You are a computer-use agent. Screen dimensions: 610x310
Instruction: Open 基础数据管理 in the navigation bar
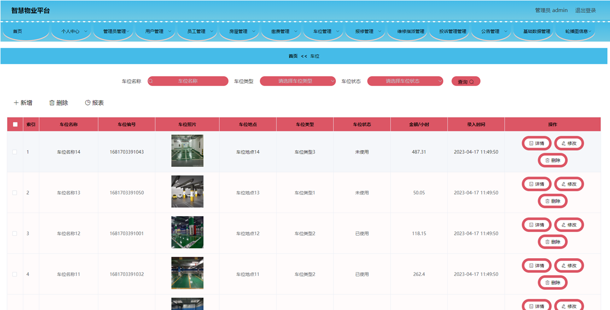537,31
